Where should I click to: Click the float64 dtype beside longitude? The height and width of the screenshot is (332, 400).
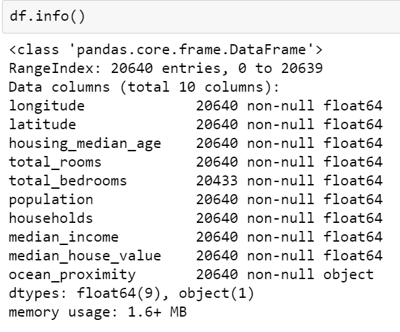tap(353, 106)
